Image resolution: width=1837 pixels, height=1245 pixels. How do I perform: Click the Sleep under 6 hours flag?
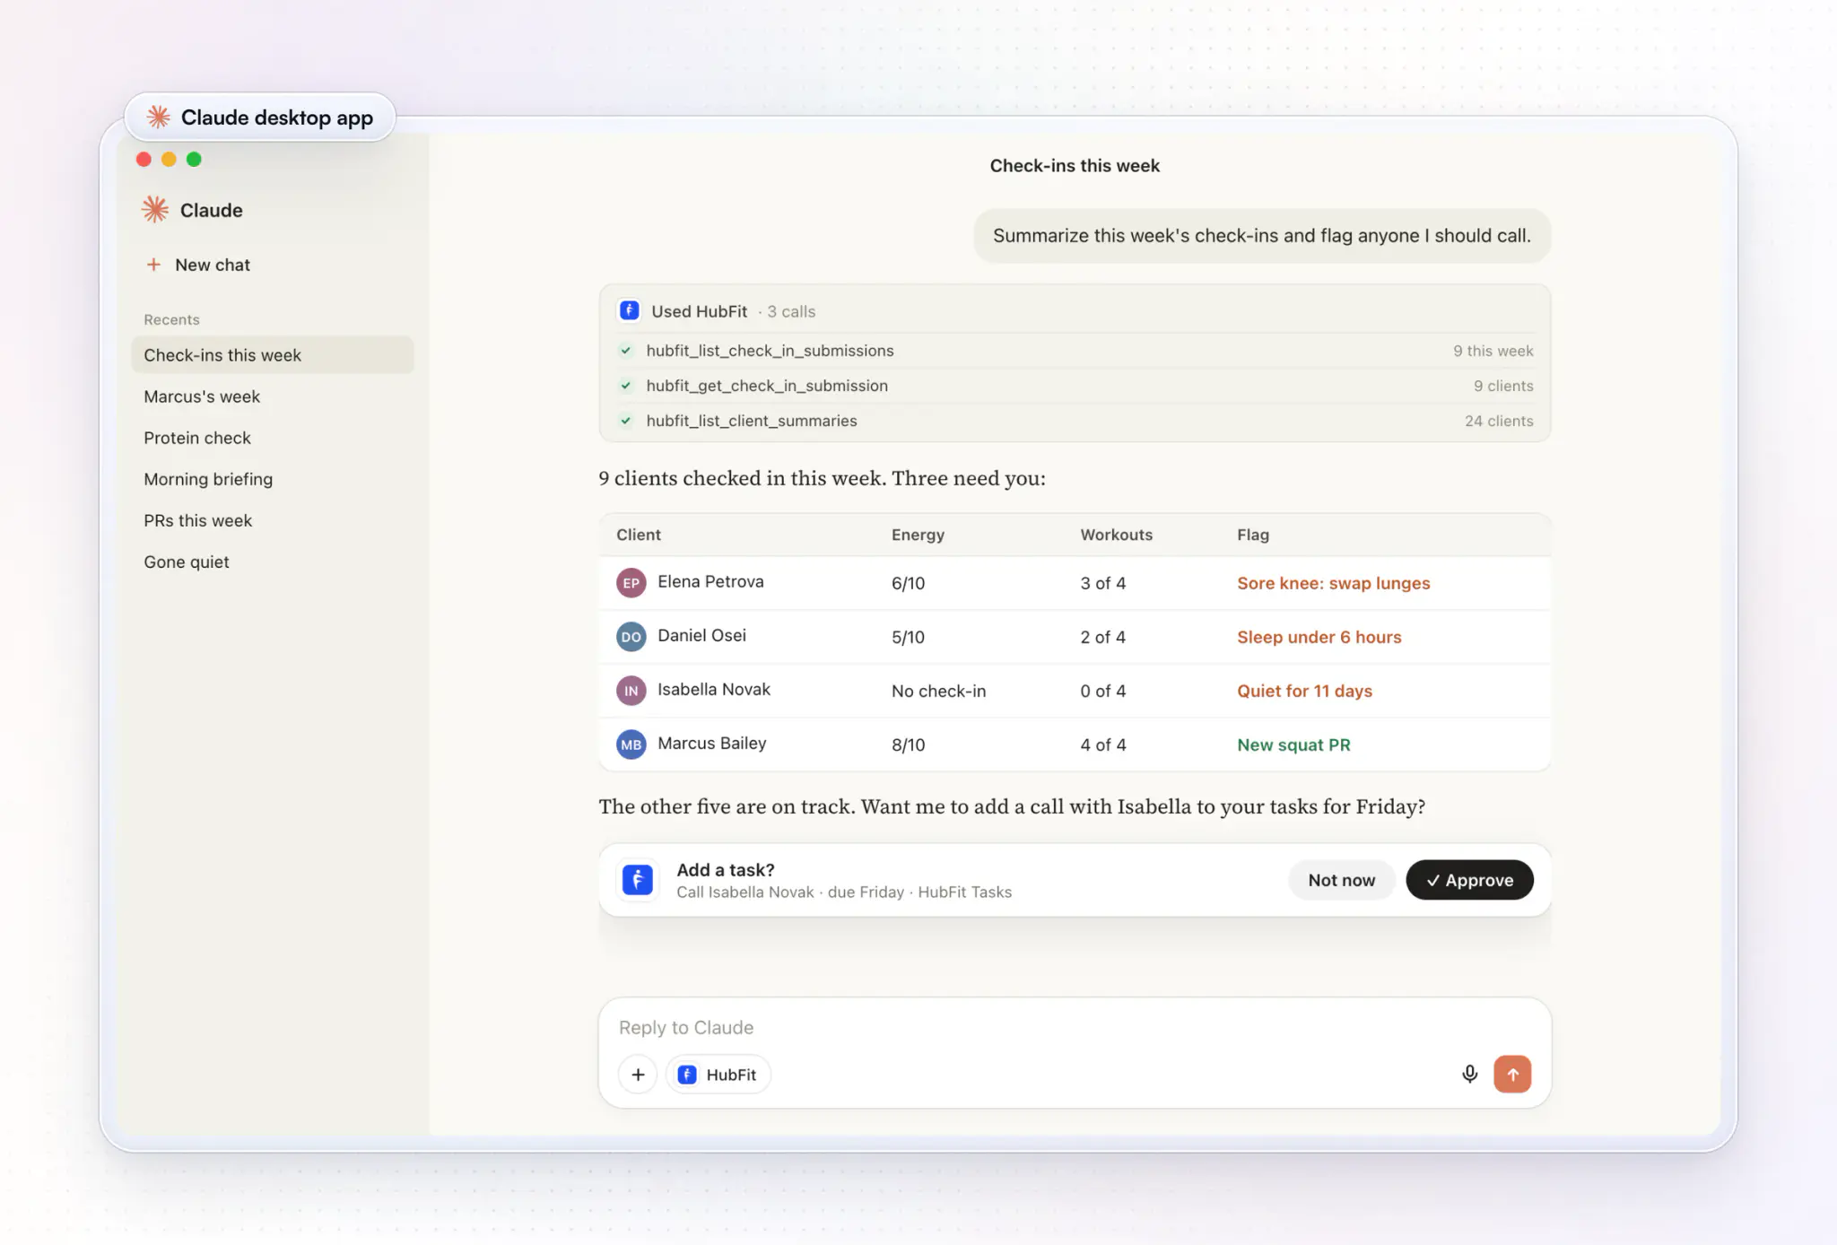pos(1319,637)
